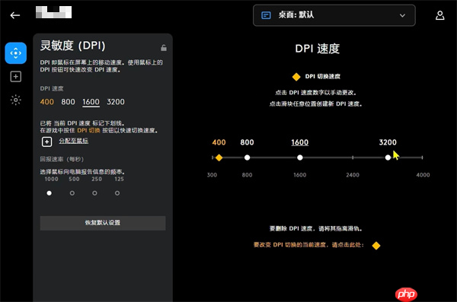457x302 pixels.
Task: Expand the profile selector chevron arrow
Action: click(x=402, y=15)
